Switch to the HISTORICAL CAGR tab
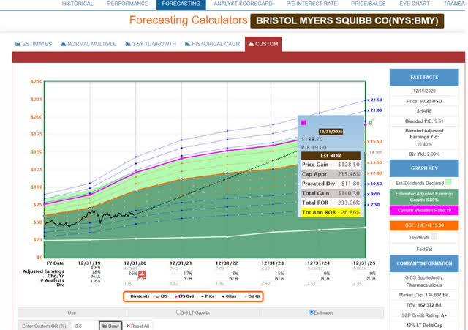 coord(213,44)
